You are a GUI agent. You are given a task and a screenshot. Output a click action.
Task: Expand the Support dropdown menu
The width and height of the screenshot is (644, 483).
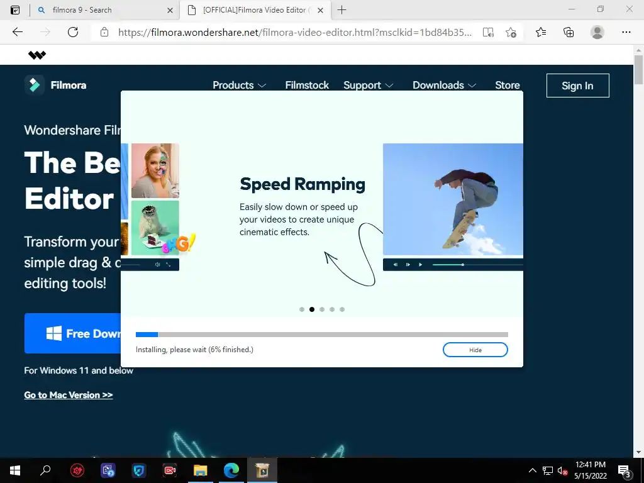point(369,85)
